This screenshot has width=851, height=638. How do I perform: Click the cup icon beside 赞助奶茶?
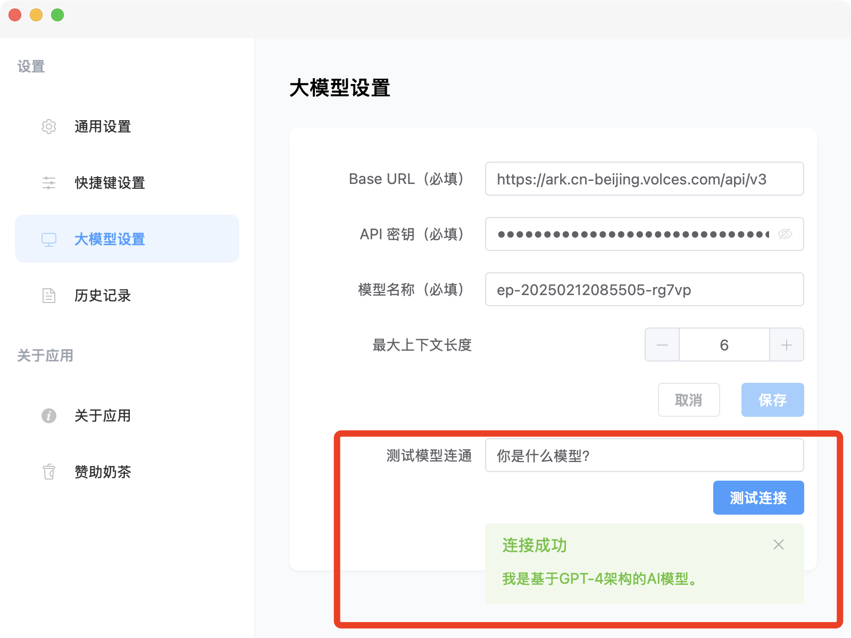49,472
